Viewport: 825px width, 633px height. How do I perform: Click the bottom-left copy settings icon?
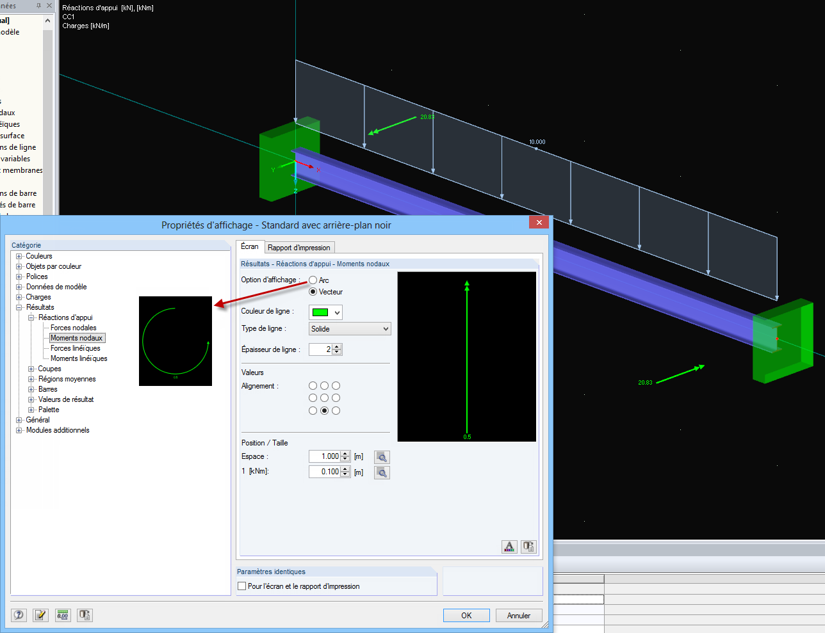(85, 615)
